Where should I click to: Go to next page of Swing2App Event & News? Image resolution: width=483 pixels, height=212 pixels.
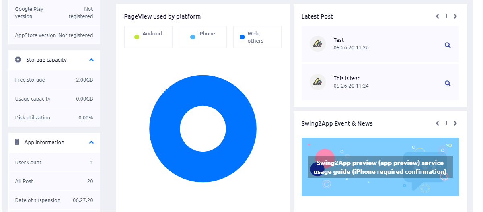click(x=455, y=123)
